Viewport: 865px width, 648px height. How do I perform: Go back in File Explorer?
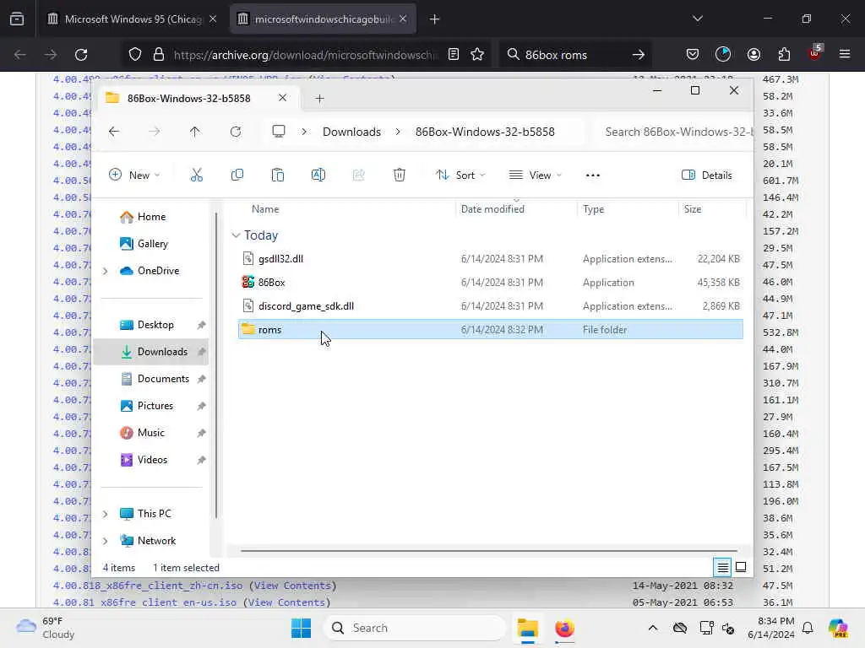(114, 132)
